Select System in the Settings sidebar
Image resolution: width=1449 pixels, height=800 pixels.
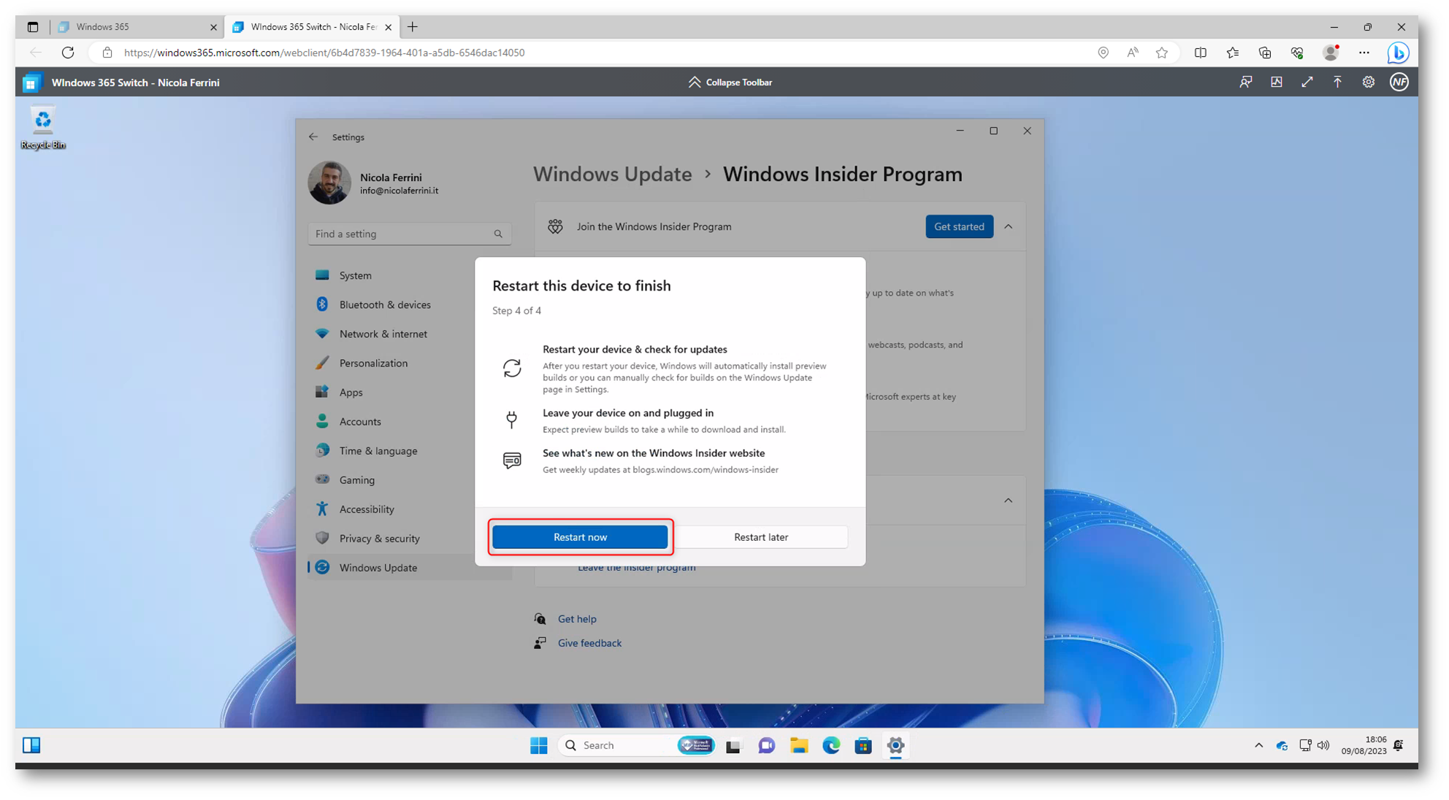(409, 275)
